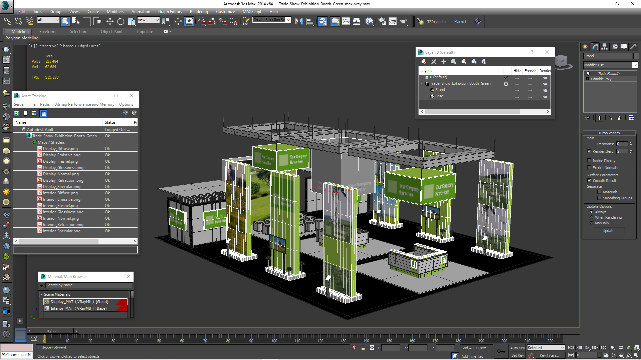Viewport: 641px width, 360px height.
Task: Open the MAXScript menu
Action: 252,12
